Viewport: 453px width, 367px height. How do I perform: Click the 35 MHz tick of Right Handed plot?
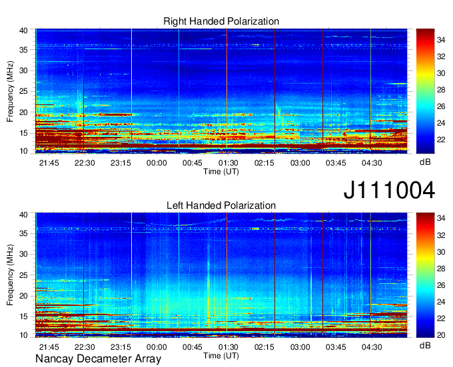[x=23, y=50]
